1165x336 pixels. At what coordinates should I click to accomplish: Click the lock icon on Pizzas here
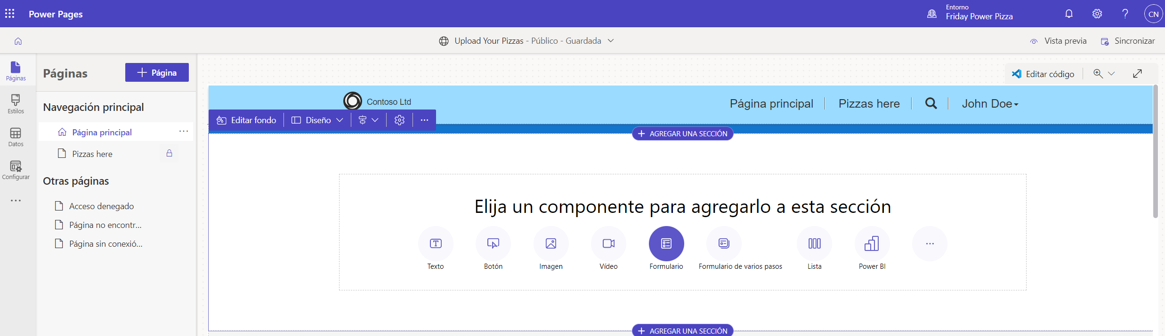(169, 153)
